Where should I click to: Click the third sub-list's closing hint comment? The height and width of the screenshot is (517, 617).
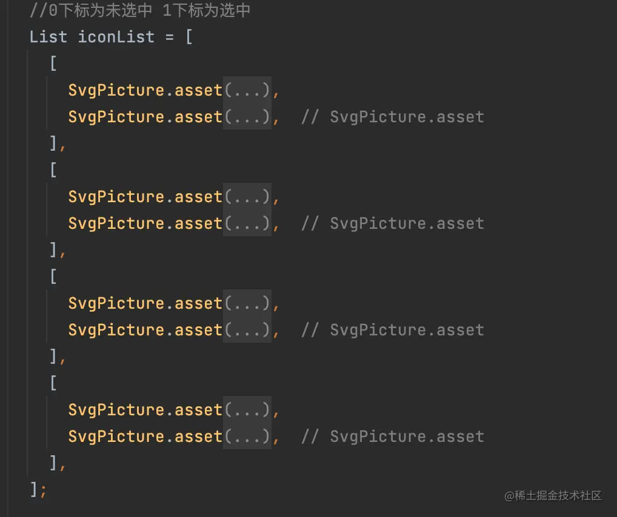tap(393, 330)
